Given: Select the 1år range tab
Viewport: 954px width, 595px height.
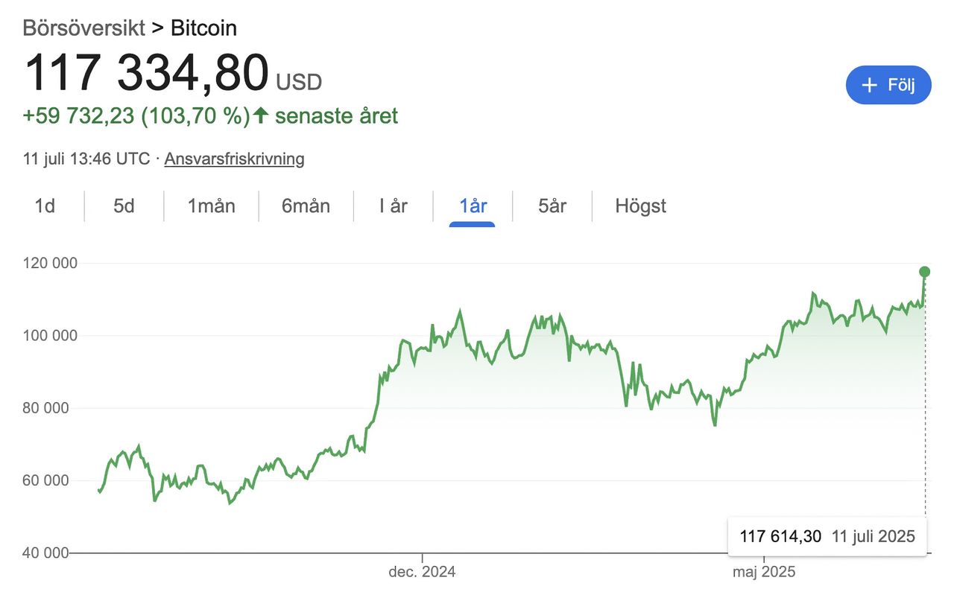Looking at the screenshot, I should (473, 206).
